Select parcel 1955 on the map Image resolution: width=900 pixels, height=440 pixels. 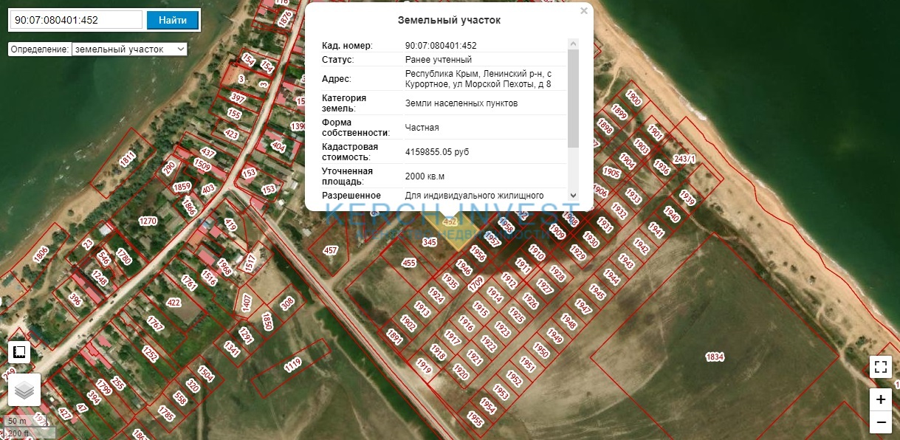pos(475,420)
